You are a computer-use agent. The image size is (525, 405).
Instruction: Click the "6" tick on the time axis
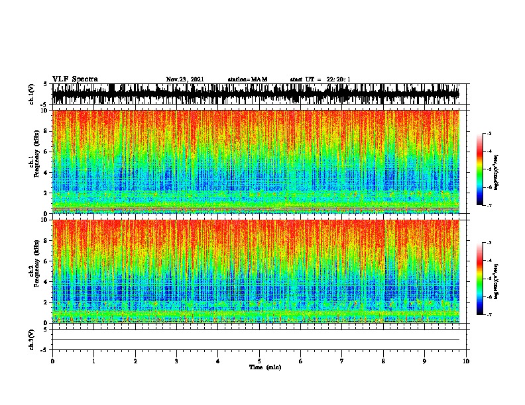coord(301,361)
